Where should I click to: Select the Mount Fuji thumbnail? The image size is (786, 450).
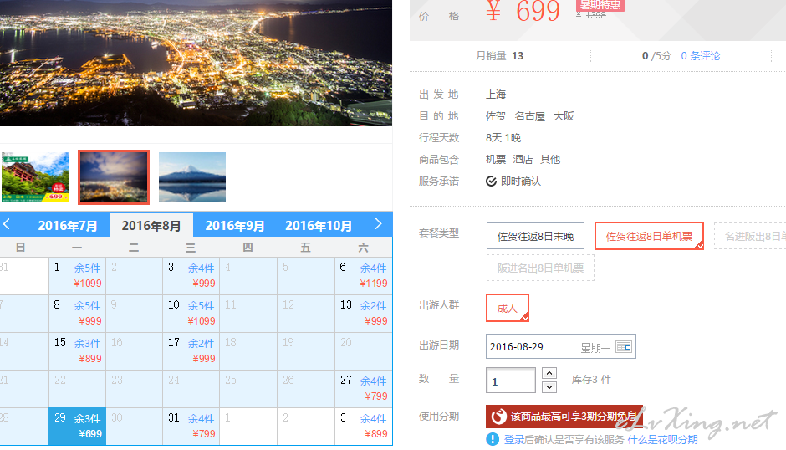pos(192,177)
